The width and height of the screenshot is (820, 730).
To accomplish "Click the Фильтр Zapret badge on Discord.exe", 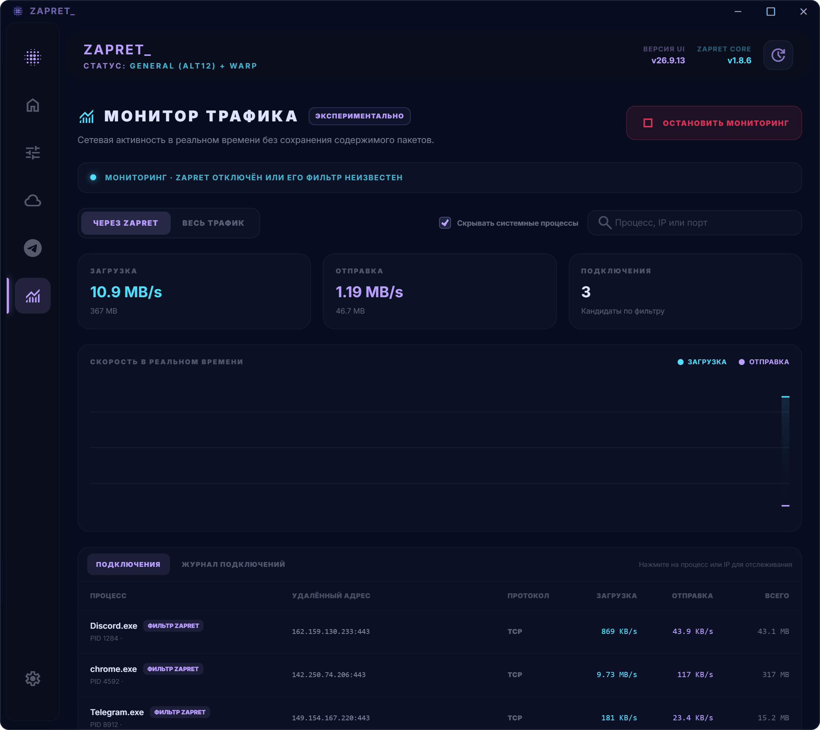I will 173,626.
